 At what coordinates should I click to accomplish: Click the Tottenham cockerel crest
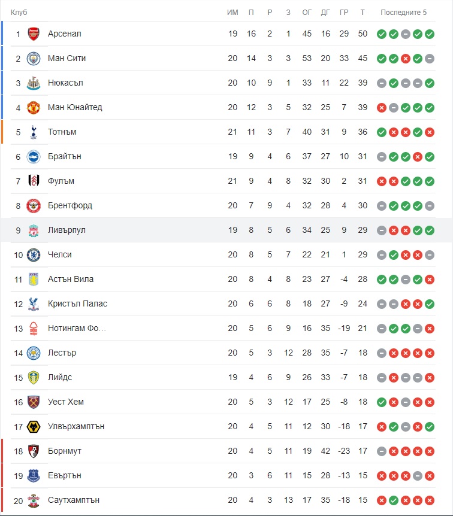(34, 132)
